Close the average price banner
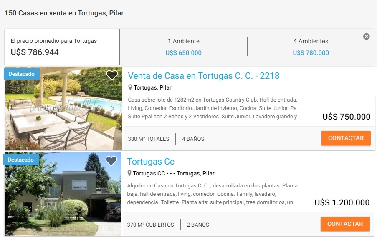The width and height of the screenshot is (377, 237). (x=367, y=37)
